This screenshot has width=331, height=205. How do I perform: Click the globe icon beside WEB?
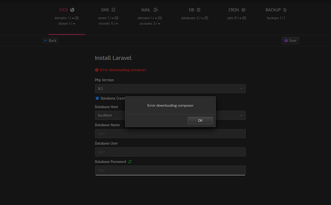(72, 10)
